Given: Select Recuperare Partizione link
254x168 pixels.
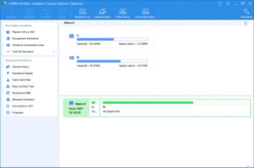Looking at the screenshot, I should click(25, 39).
